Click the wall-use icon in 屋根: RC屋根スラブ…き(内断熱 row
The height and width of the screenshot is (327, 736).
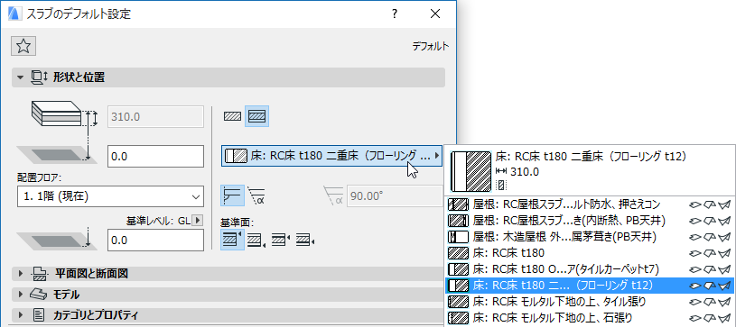694,220
